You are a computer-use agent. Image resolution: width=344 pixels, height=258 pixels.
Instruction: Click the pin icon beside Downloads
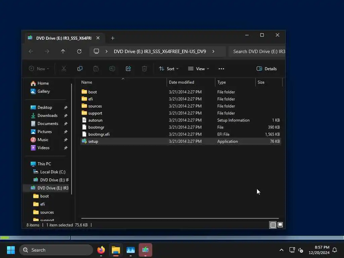(66, 116)
